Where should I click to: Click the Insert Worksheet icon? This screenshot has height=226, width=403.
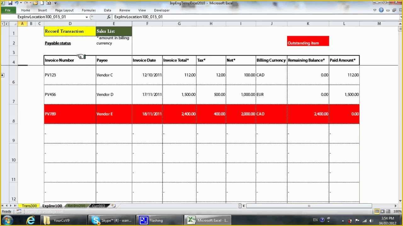(x=114, y=206)
